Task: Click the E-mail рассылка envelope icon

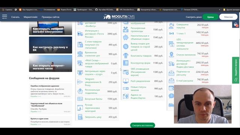Action: click(171, 81)
